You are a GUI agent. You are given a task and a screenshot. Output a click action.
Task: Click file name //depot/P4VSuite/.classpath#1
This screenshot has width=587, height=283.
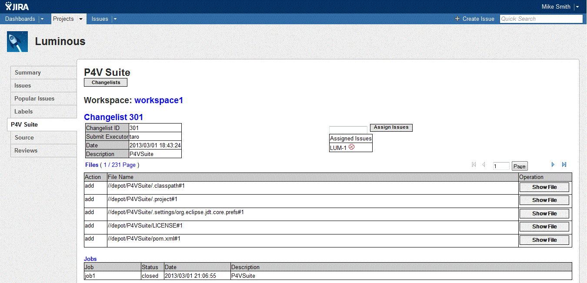[x=147, y=185]
